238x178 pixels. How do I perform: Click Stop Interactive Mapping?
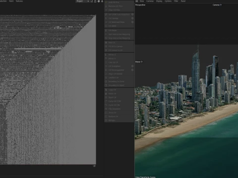point(119,38)
